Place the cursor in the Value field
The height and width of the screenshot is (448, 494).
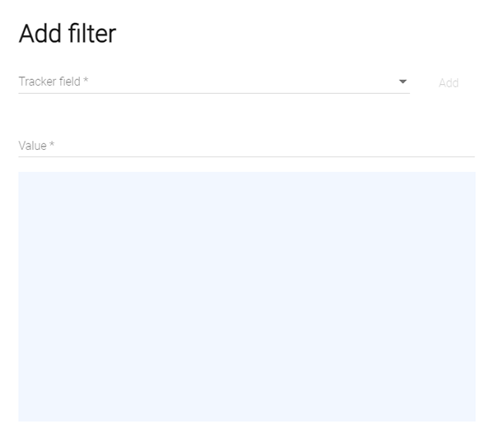[246, 146]
